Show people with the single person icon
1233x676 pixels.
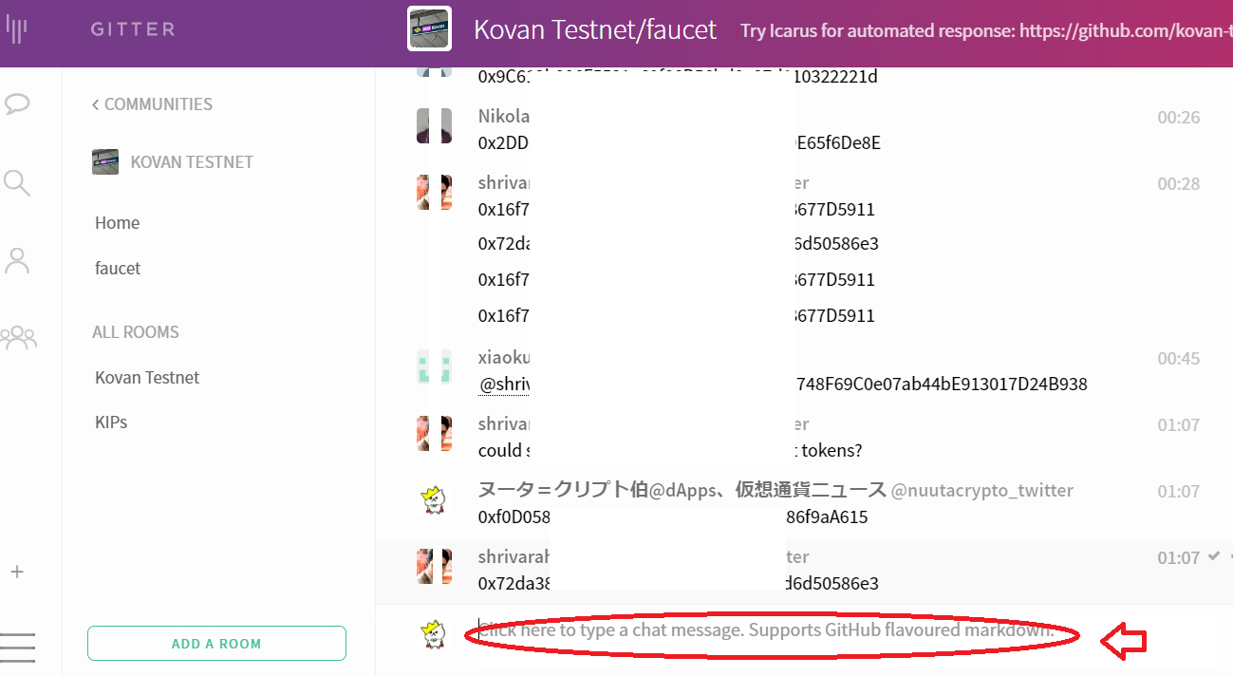(x=17, y=260)
